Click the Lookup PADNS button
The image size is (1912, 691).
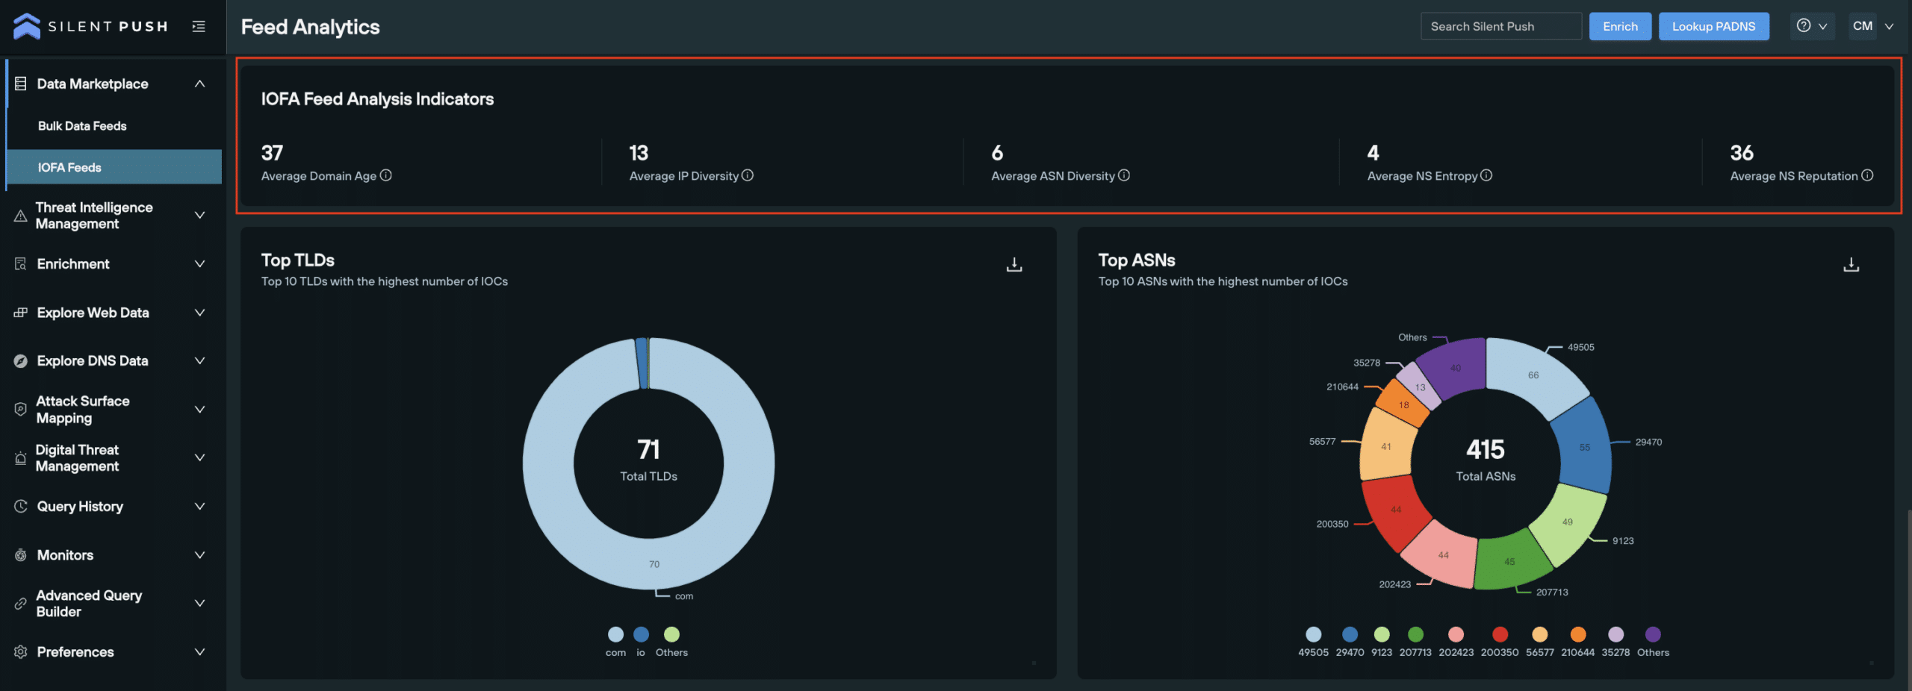pos(1713,26)
